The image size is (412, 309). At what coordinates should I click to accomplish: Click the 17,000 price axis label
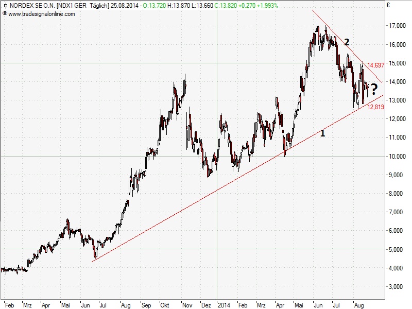pyautogui.click(x=397, y=26)
